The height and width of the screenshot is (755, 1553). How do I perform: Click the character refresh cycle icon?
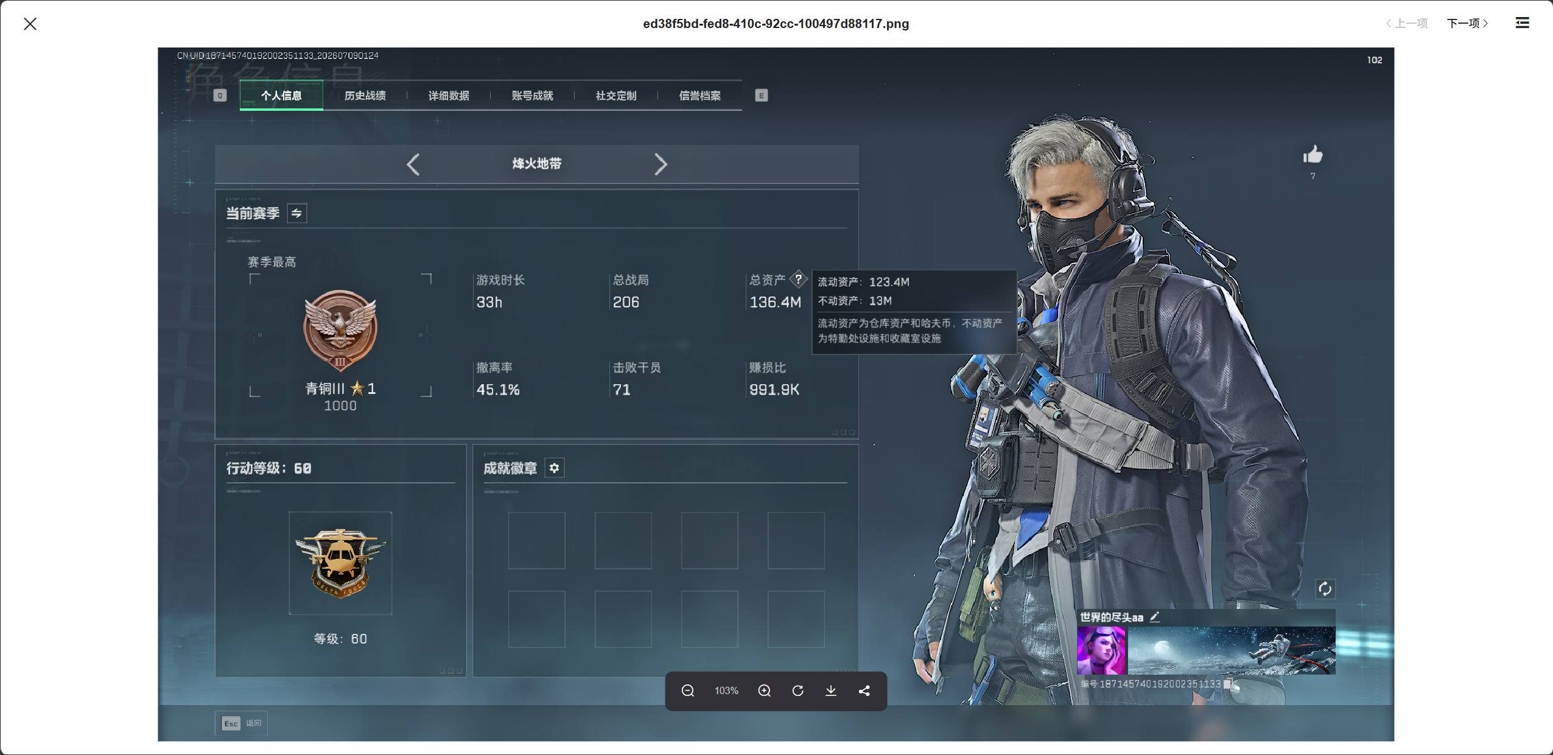point(1325,589)
